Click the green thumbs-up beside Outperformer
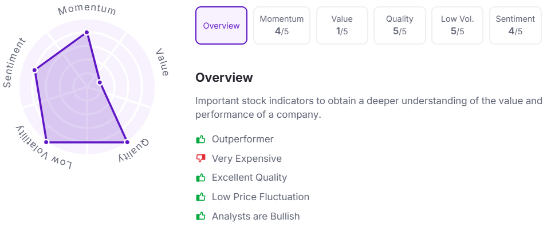This screenshot has width=547, height=227. (x=200, y=140)
